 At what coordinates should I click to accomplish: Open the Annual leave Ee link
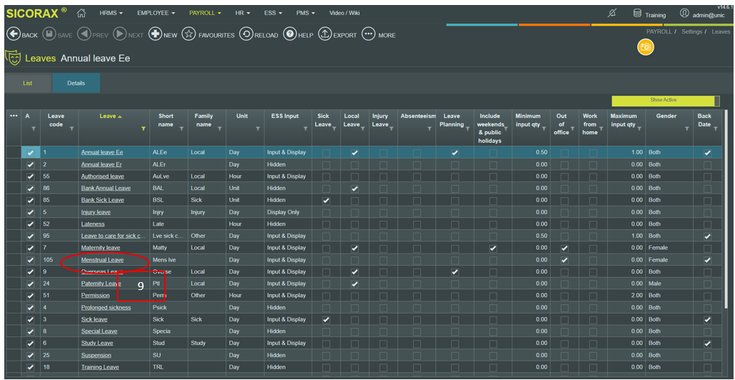(101, 152)
